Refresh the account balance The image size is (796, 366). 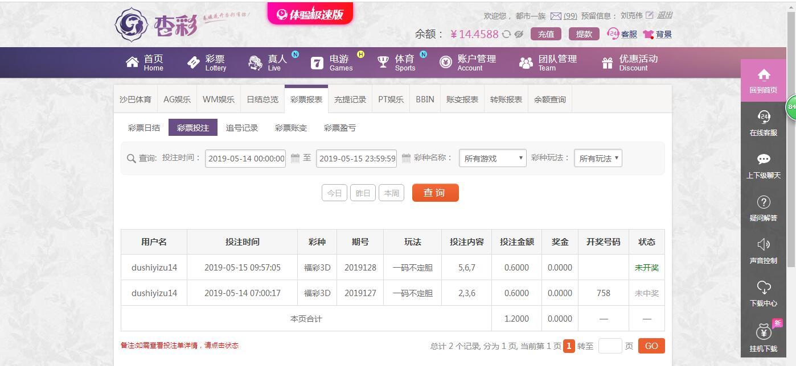point(506,34)
